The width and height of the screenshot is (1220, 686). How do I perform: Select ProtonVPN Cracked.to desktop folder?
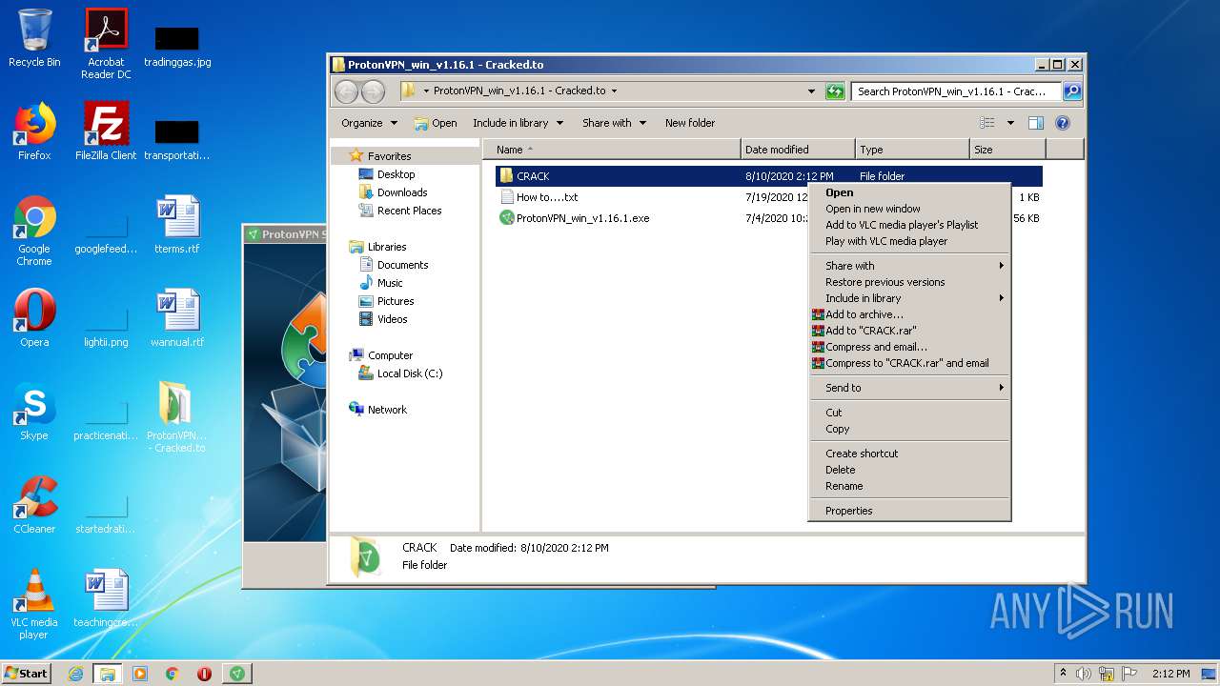coord(176,417)
